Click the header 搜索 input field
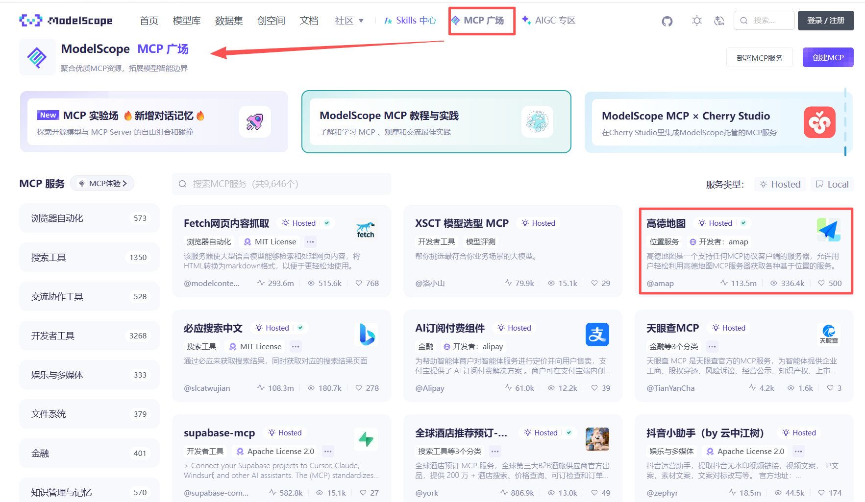865x502 pixels. [764, 21]
